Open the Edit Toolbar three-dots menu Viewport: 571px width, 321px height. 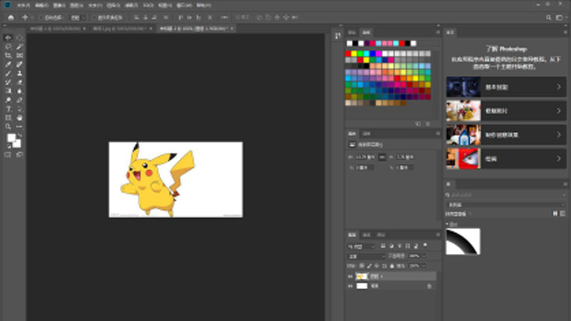(x=20, y=127)
